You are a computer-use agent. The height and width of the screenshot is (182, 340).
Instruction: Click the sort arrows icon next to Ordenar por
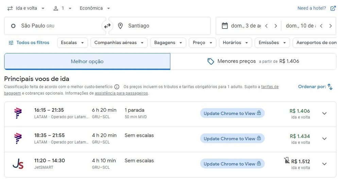pos(330,87)
